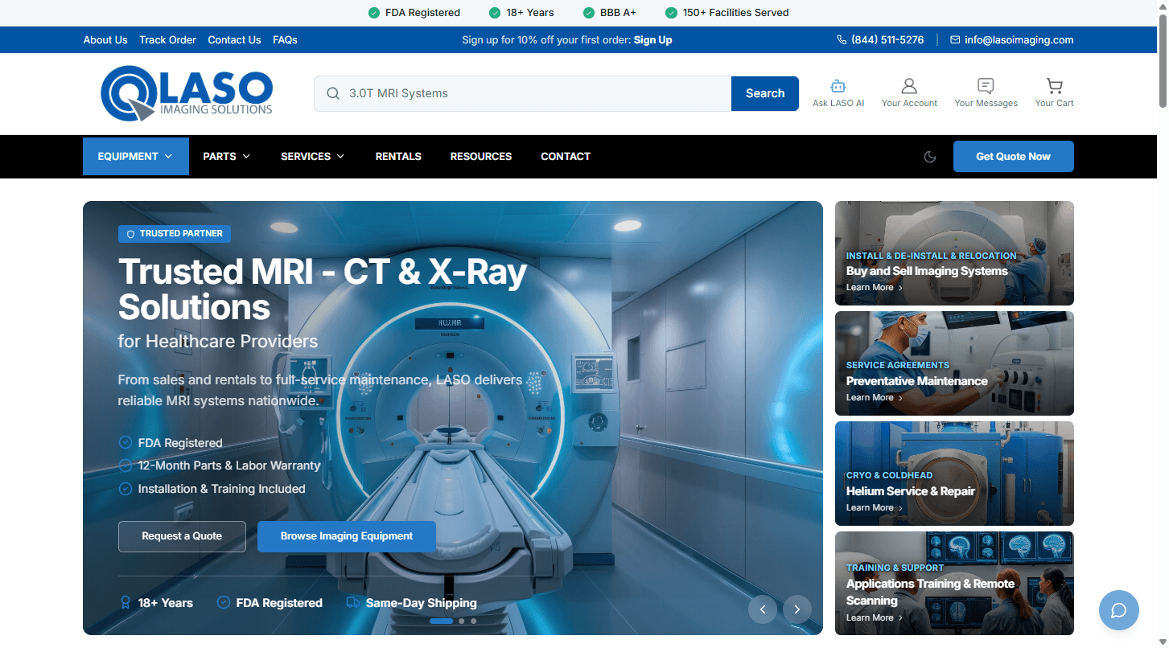Advance the carousel with the next arrow
Viewport: 1169px width, 648px height.
tap(797, 609)
